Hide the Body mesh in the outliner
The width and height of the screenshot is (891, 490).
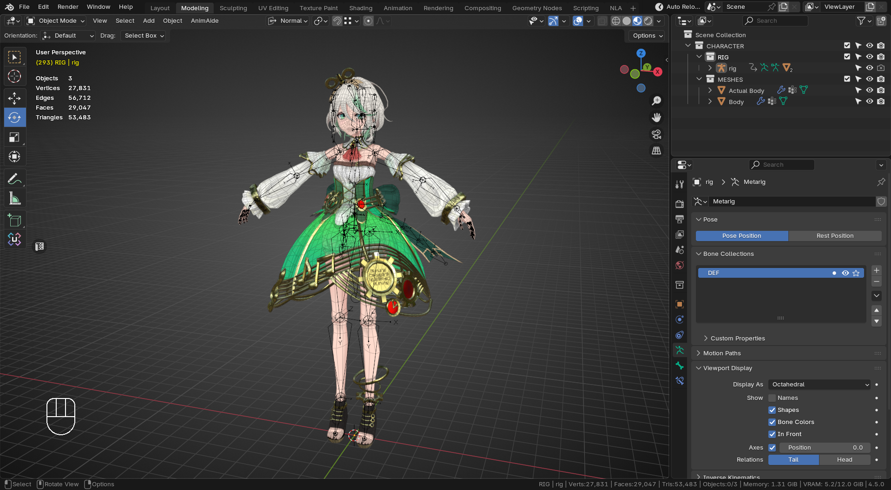click(869, 101)
